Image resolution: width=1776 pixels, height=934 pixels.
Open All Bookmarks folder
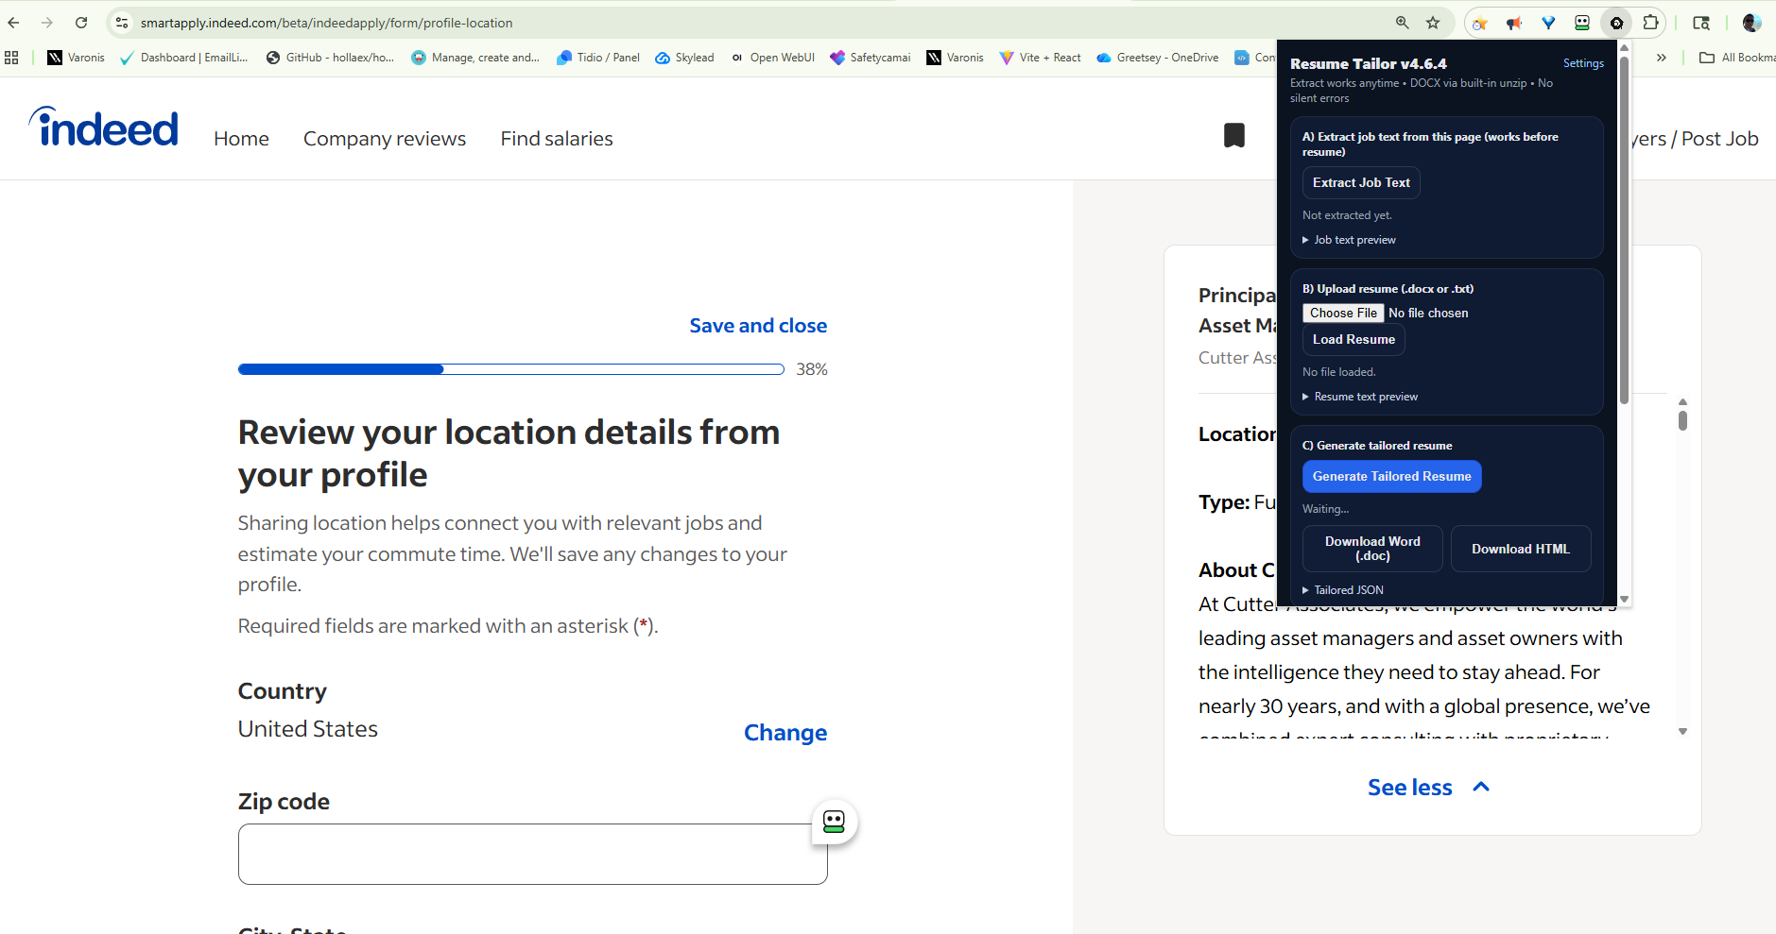(x=1737, y=58)
